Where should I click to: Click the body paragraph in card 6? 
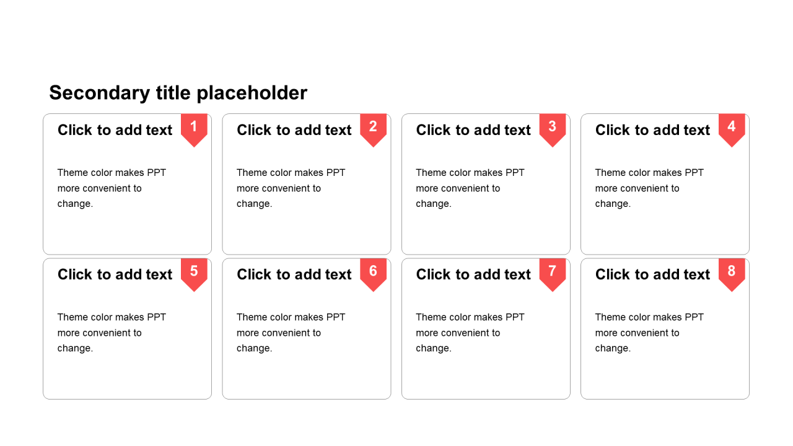click(291, 333)
